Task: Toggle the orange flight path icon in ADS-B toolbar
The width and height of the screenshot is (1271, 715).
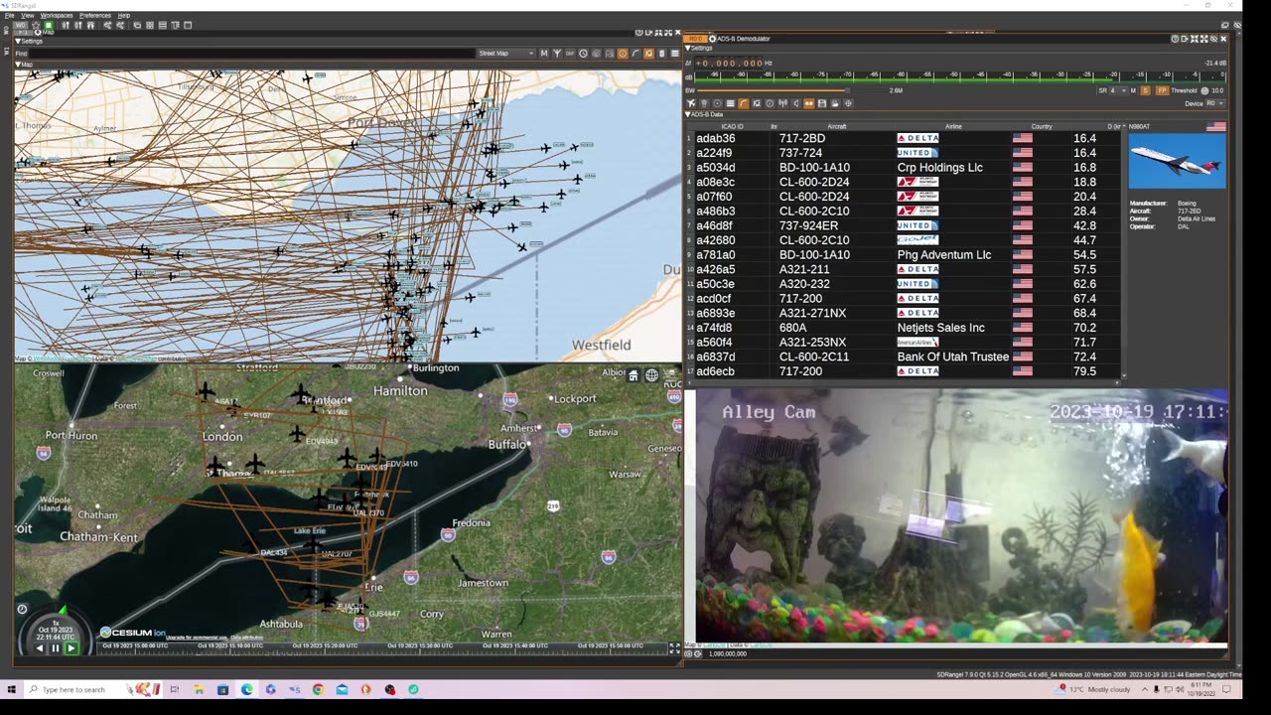Action: [743, 103]
